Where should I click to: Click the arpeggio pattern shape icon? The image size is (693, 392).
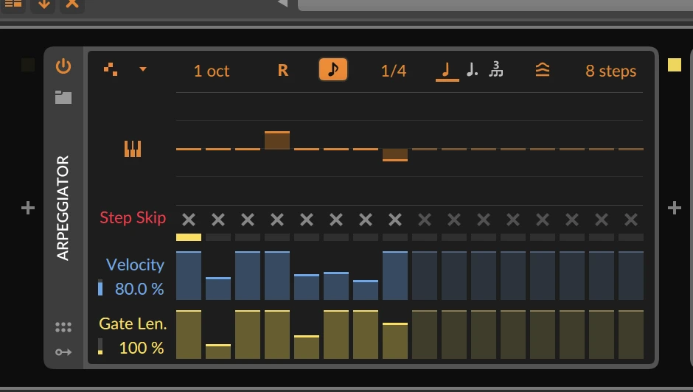[x=110, y=69]
